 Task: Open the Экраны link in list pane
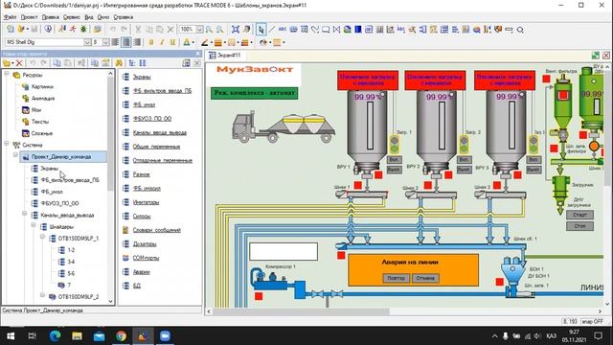pos(142,77)
